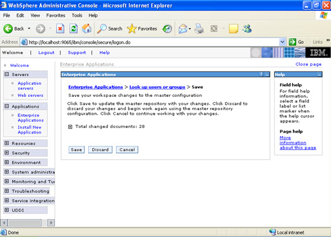Click the page icon in address bar
The width and height of the screenshot is (331, 237).
tap(24, 42)
